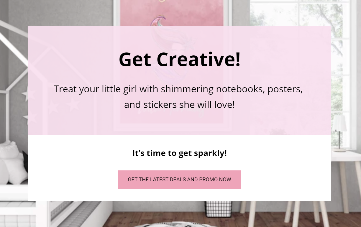Click the words "and stickers she will love!"
Viewport: 361px width, 227px height.
[179, 105]
